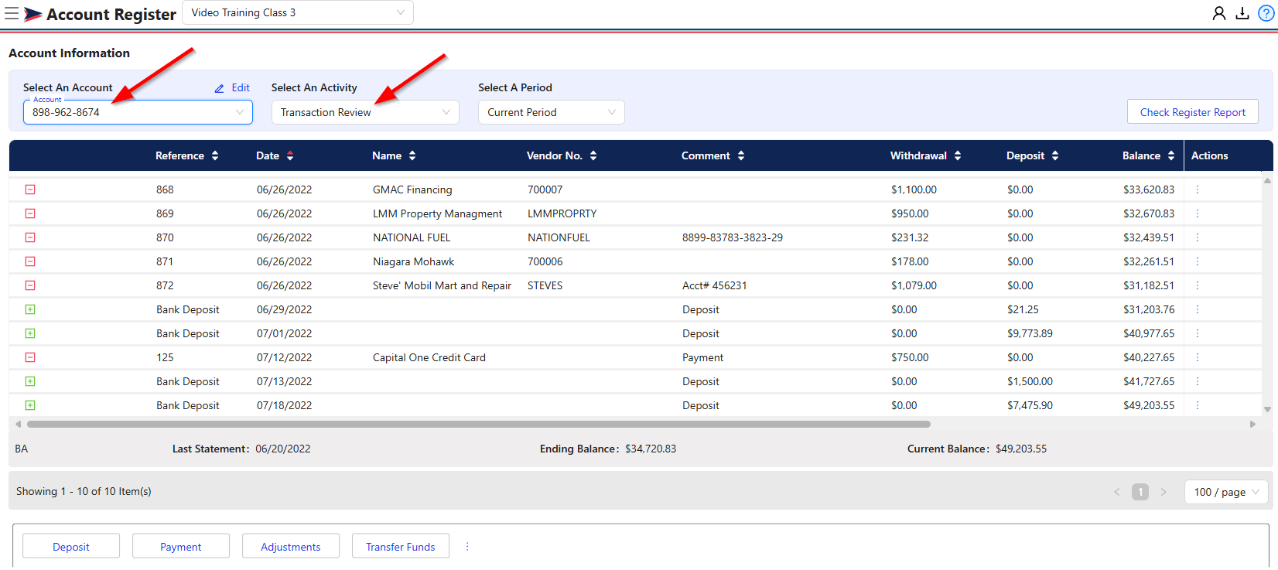Click the minus icon on row 869
The image size is (1278, 570).
(x=30, y=213)
